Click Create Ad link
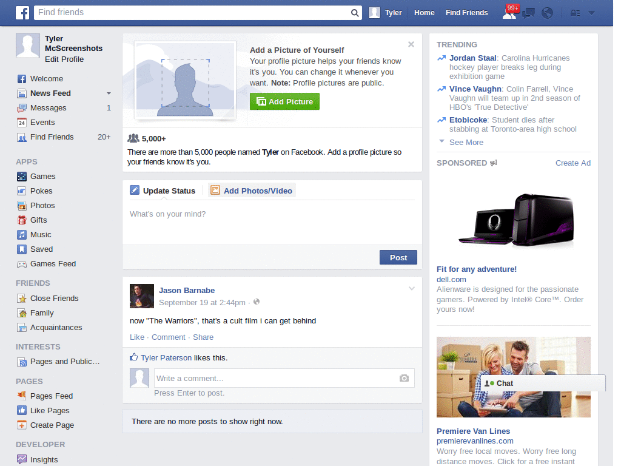Image resolution: width=621 pixels, height=466 pixels. click(x=572, y=163)
